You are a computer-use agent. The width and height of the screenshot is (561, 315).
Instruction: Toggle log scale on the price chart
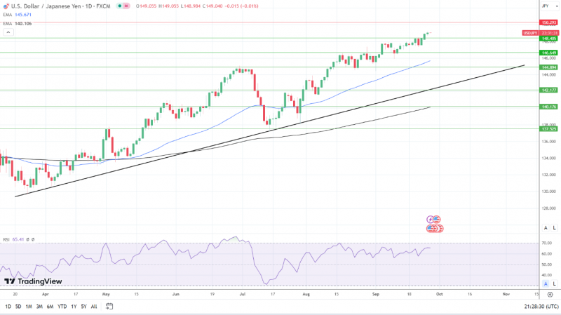554,228
